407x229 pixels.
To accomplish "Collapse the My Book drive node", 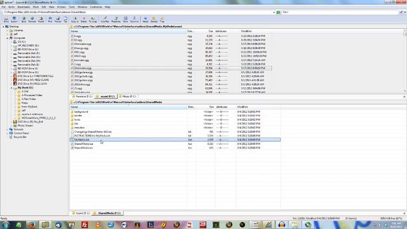I will (x=11, y=88).
